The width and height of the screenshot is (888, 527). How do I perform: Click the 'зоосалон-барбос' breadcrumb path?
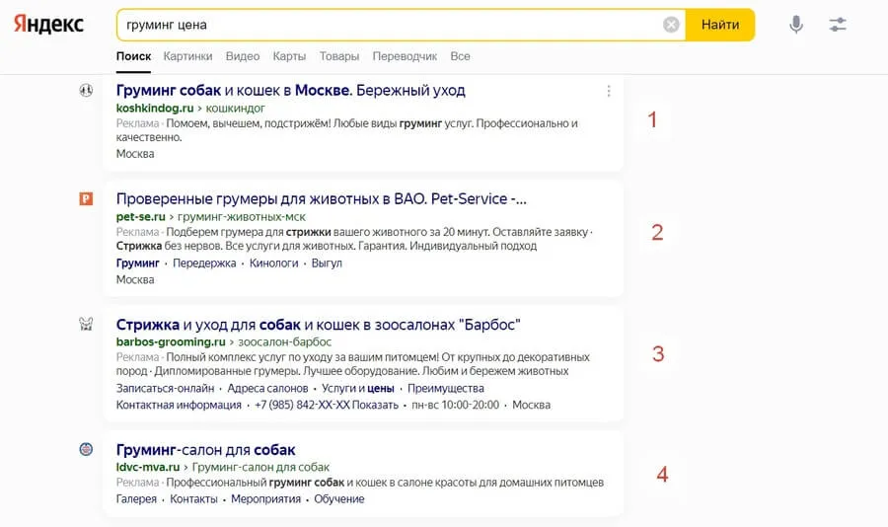pyautogui.click(x=285, y=341)
